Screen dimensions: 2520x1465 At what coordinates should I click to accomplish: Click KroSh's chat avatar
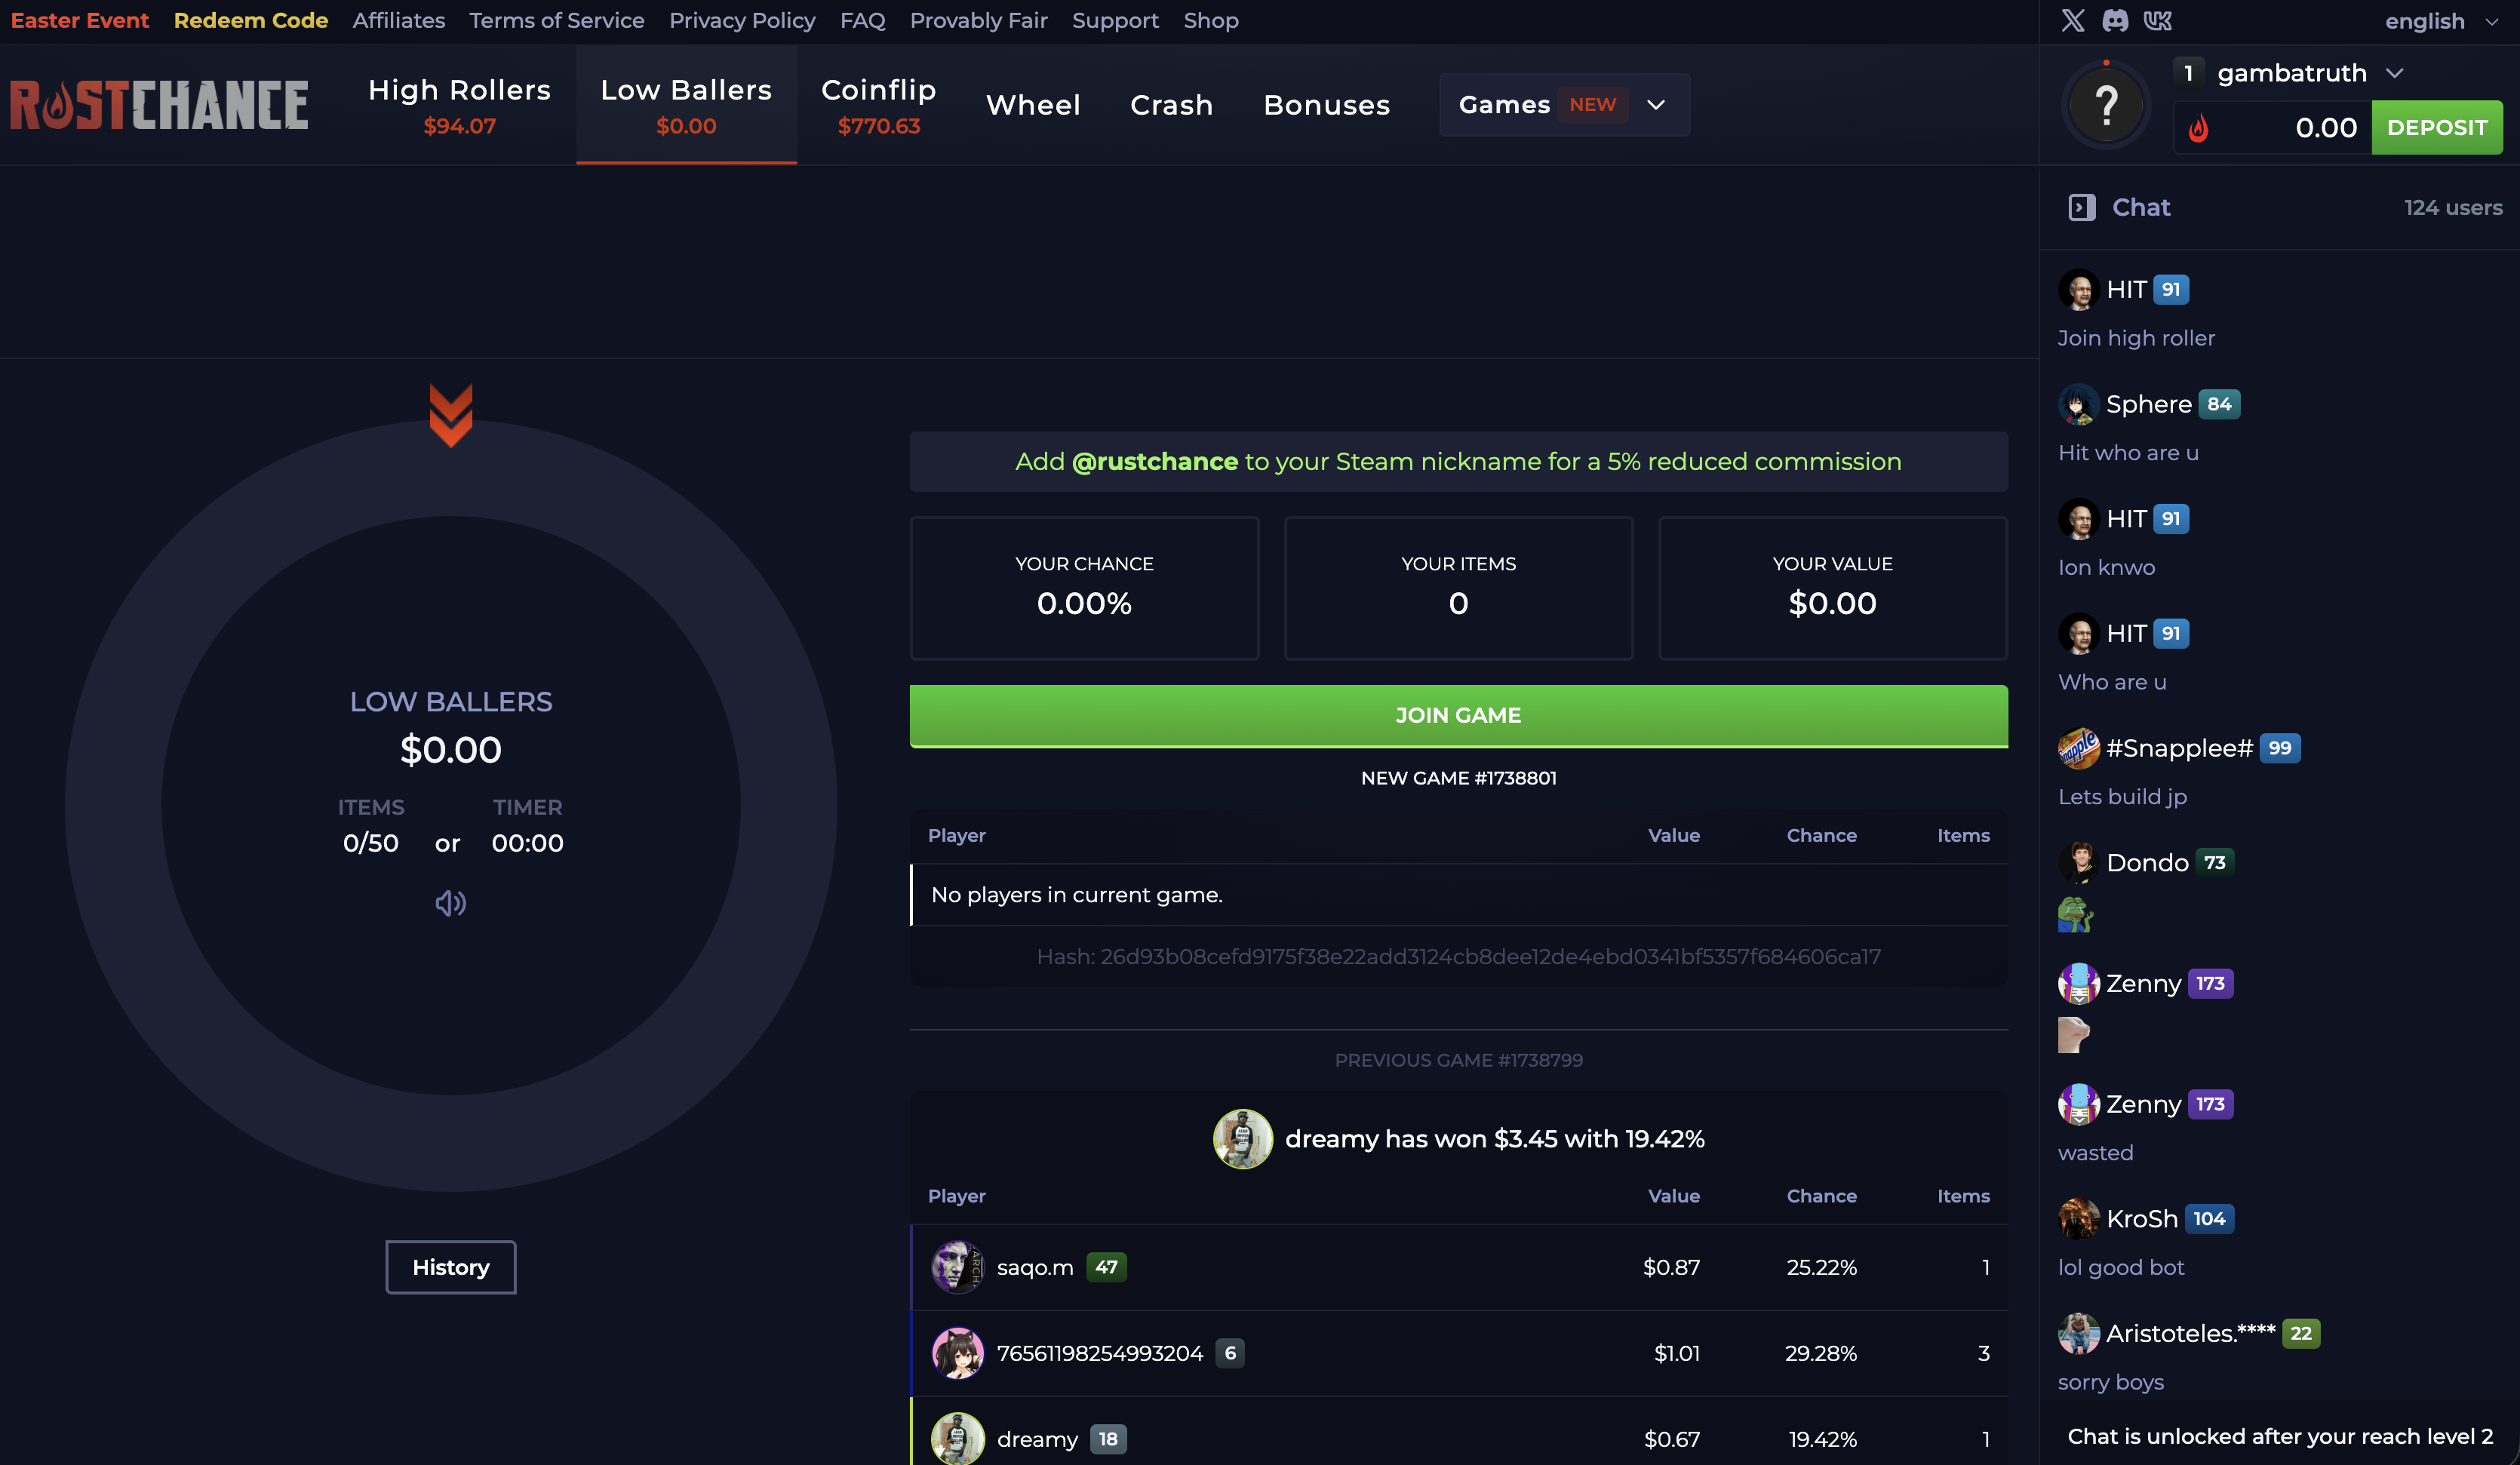pyautogui.click(x=2079, y=1219)
